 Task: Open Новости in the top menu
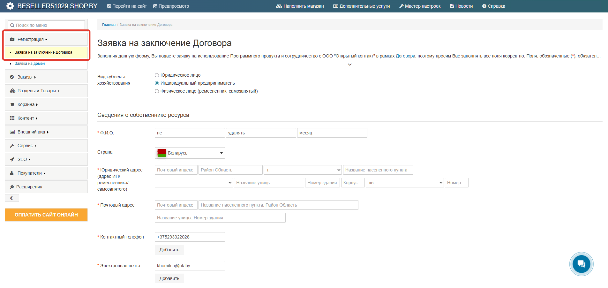[x=461, y=6]
